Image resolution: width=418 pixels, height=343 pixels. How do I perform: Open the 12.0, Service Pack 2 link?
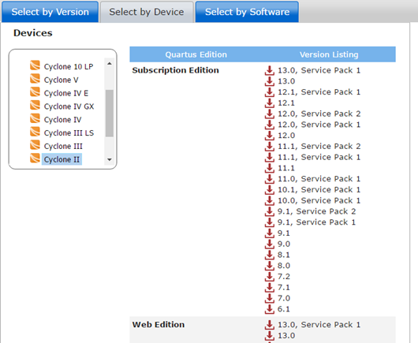coord(319,114)
